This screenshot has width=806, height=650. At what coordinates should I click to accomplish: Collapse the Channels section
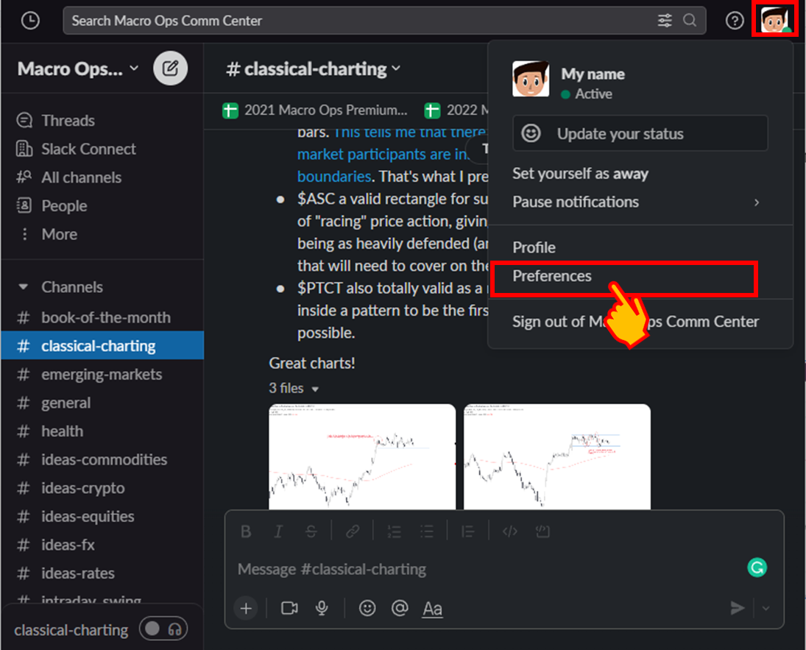click(x=23, y=286)
